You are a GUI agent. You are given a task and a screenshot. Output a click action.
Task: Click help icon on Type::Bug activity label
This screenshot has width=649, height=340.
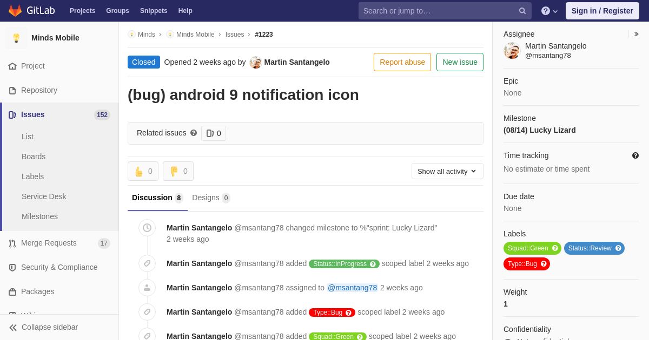349,312
